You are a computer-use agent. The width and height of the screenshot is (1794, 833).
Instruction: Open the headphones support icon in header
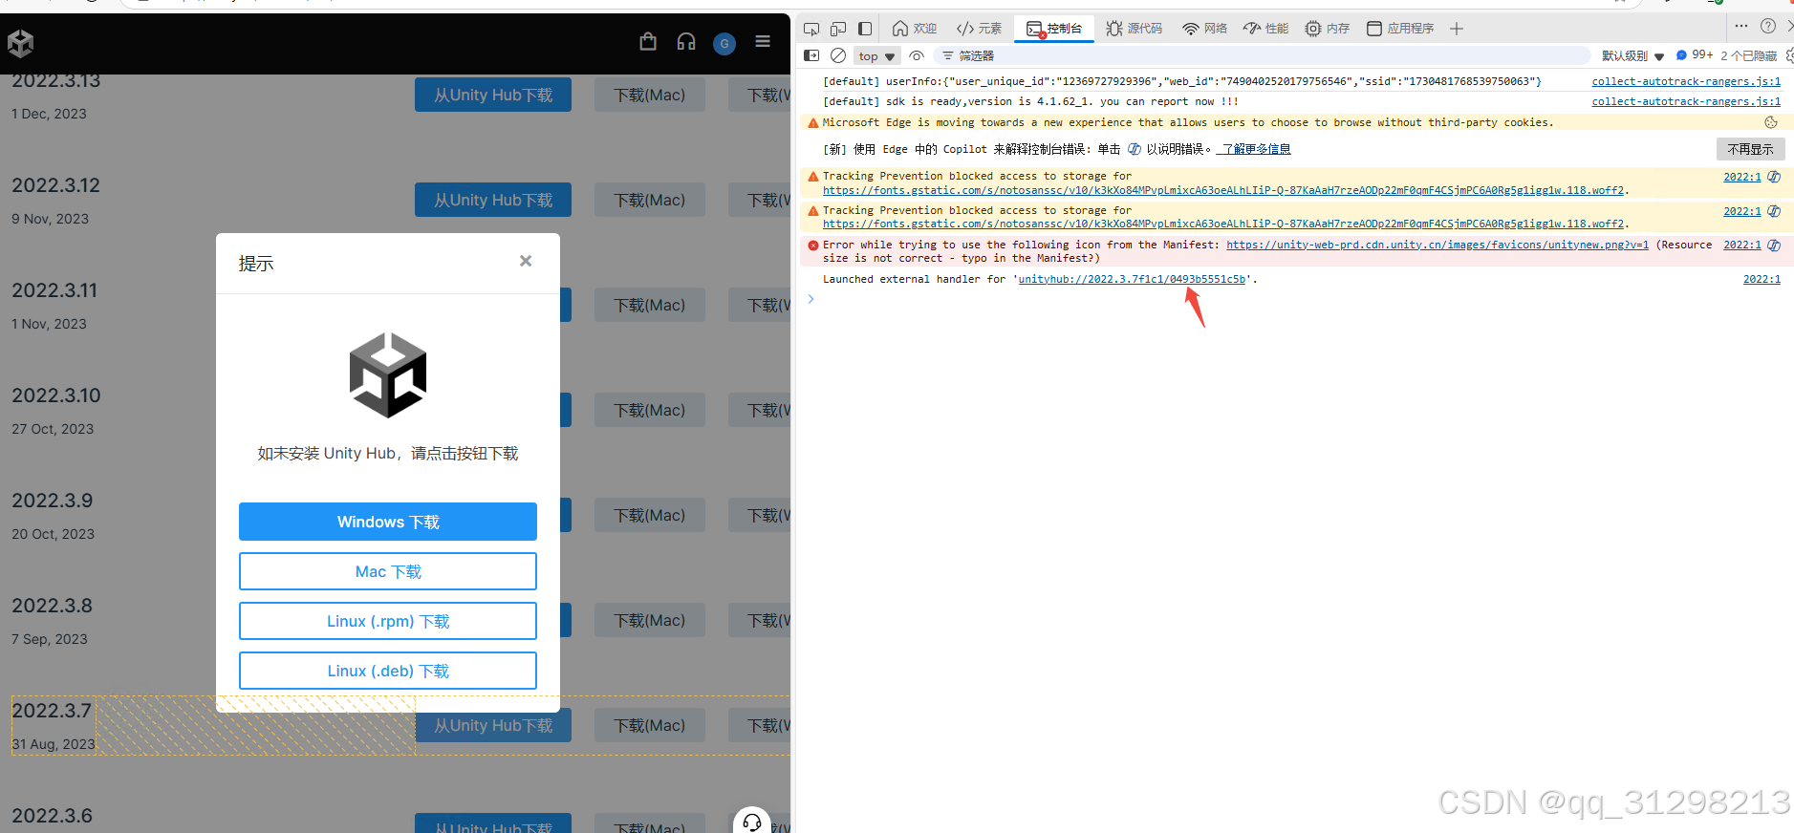(x=686, y=41)
